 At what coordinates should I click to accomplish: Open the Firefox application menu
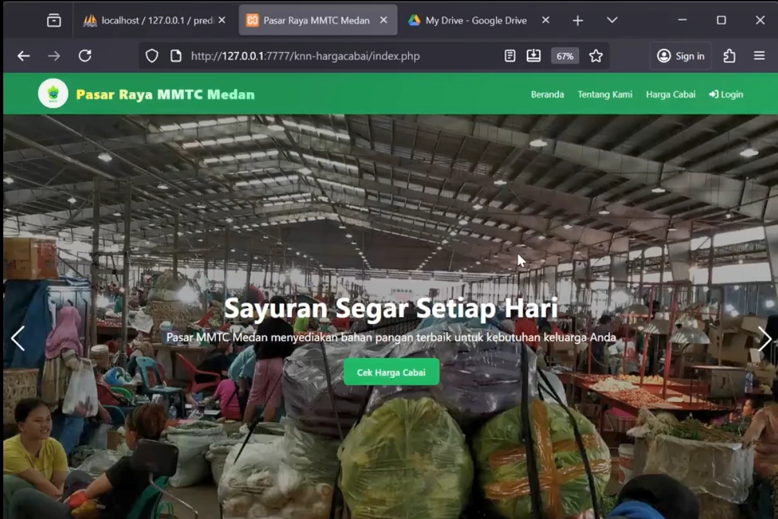758,55
